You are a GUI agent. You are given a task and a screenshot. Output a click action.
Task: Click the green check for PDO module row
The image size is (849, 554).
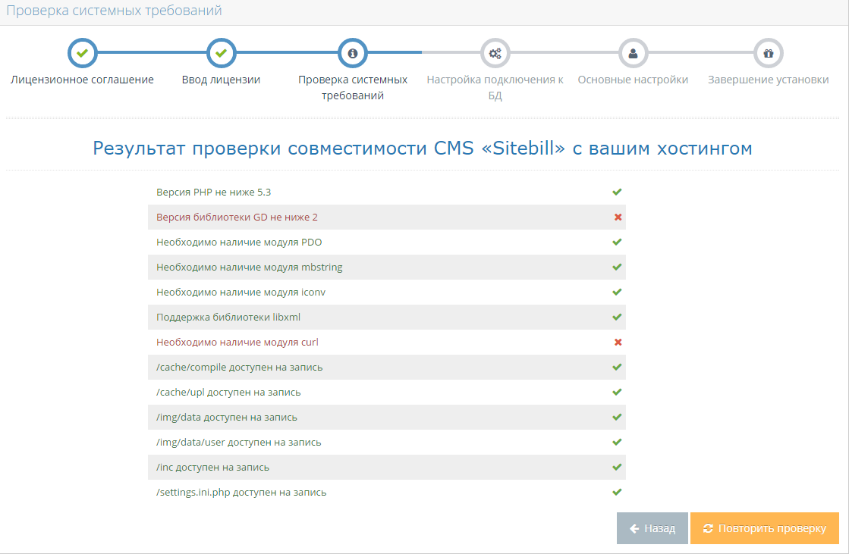(x=617, y=242)
